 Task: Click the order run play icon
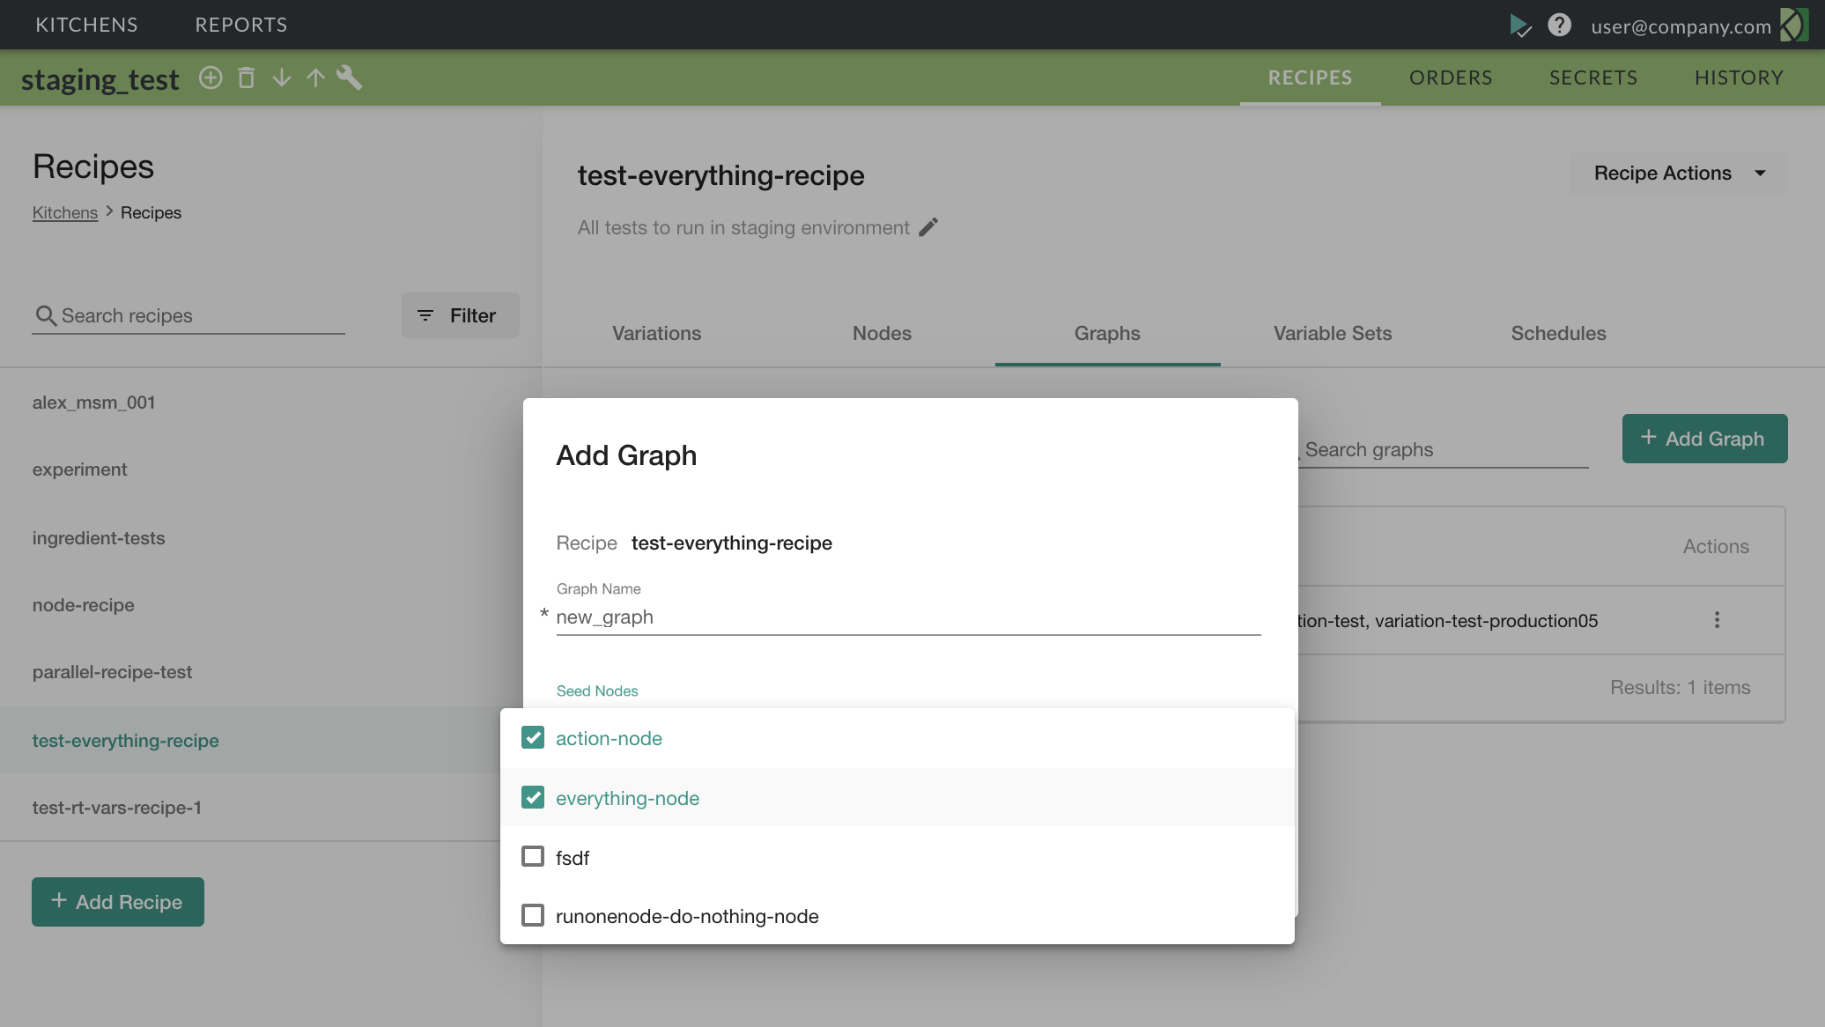1519,25
